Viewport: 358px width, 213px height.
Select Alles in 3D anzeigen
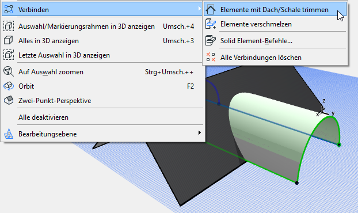tap(102, 41)
